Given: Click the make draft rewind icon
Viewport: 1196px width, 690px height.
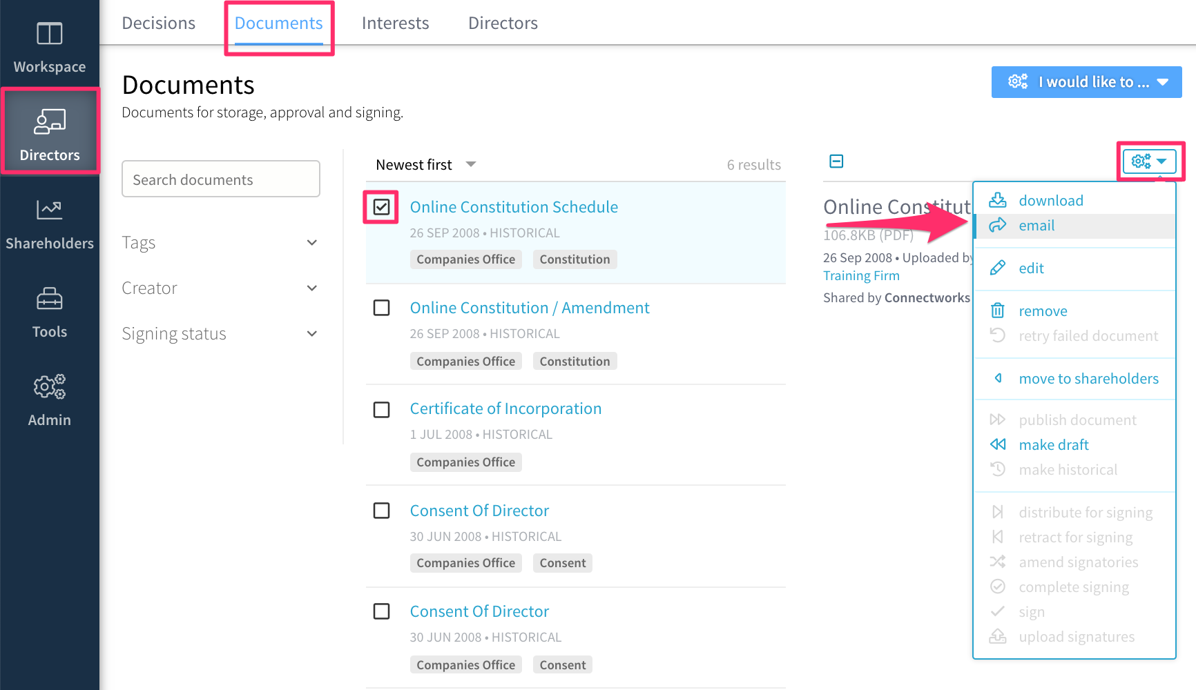Looking at the screenshot, I should [998, 444].
